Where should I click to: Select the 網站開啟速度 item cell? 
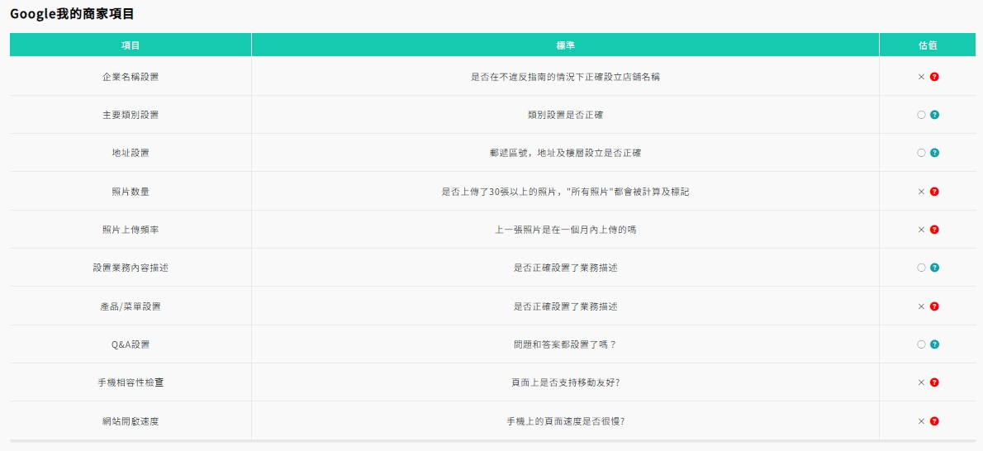click(131, 421)
